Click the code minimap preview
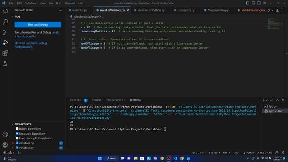 coord(275,23)
